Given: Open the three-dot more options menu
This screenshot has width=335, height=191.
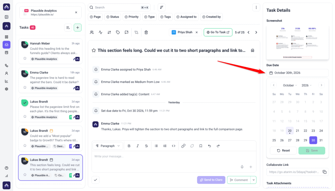Looking at the screenshot, I should [x=256, y=8].
